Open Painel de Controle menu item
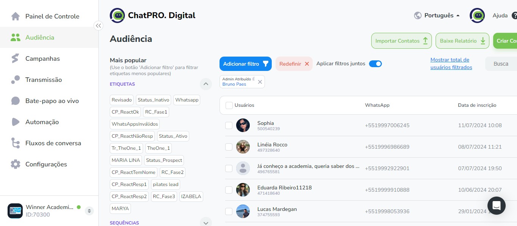This screenshot has height=226, width=517. tap(49, 16)
